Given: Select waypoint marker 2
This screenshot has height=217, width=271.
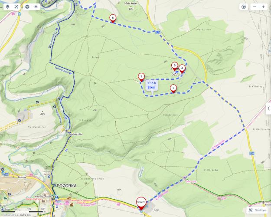Looking at the screenshot, I should point(173,89).
